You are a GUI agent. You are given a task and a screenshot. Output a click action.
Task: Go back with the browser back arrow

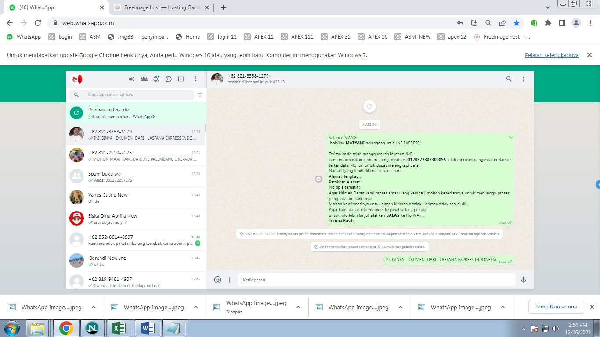click(10, 23)
